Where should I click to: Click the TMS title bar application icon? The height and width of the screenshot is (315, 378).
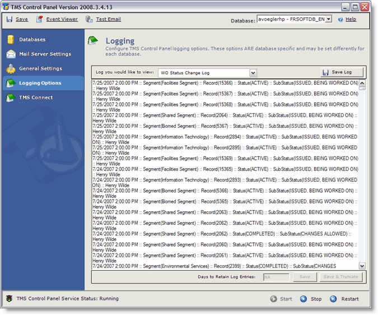tap(6, 7)
